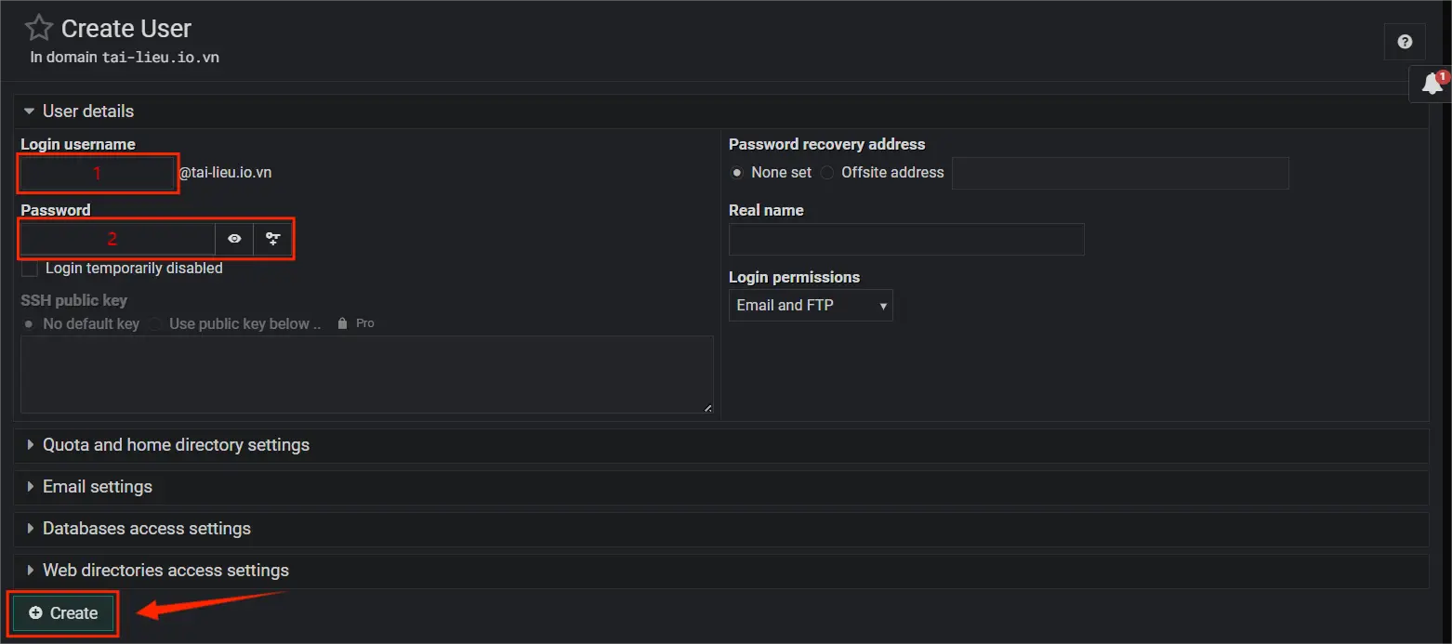Open help via the question mark icon
The image size is (1452, 644).
click(1404, 41)
